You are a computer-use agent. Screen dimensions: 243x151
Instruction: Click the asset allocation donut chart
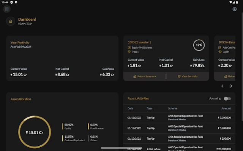(34, 133)
